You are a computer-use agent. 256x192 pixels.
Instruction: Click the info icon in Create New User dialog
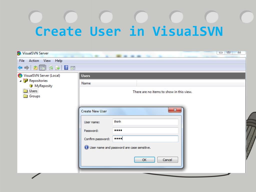86,147
